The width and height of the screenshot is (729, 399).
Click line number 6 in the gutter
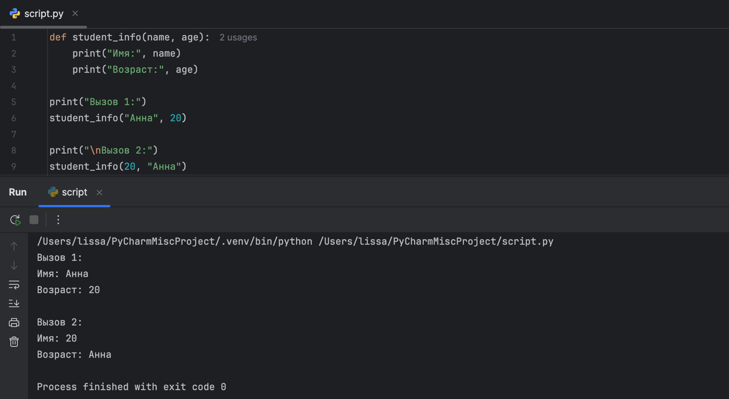point(14,118)
